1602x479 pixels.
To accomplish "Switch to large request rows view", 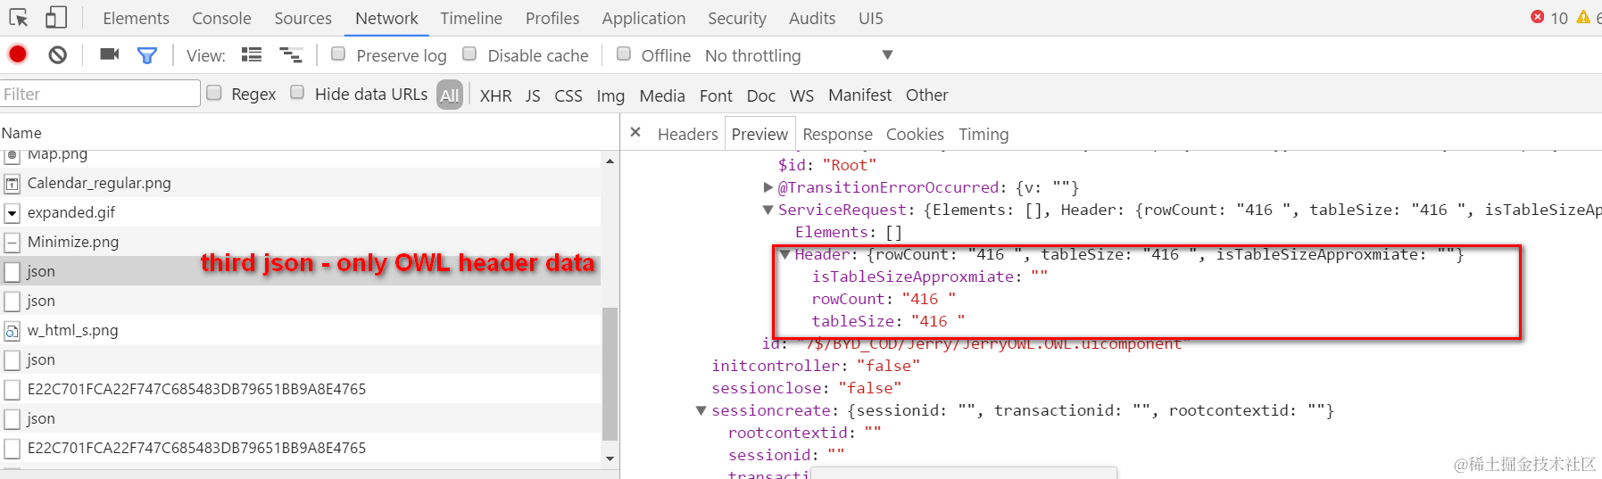I will (x=252, y=55).
